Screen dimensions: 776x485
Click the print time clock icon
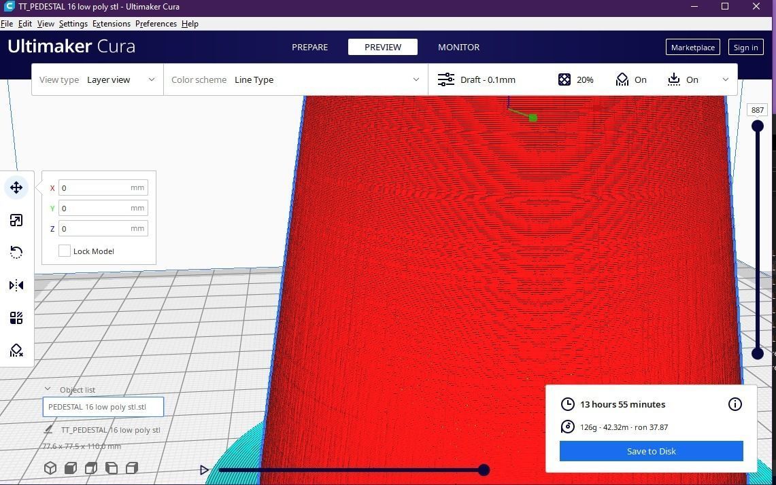[568, 404]
